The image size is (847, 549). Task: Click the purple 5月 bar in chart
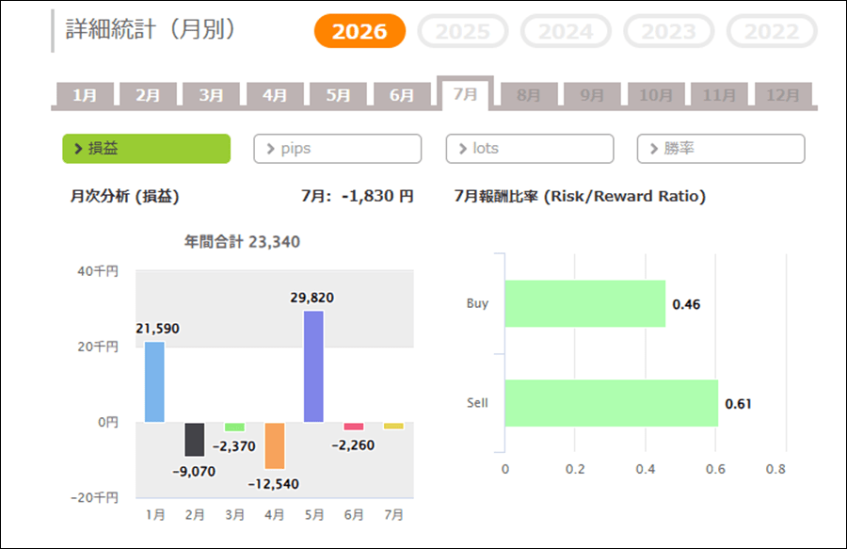(x=313, y=366)
